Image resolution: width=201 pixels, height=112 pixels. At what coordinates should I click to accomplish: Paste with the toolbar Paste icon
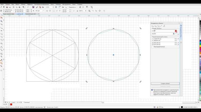20,7
